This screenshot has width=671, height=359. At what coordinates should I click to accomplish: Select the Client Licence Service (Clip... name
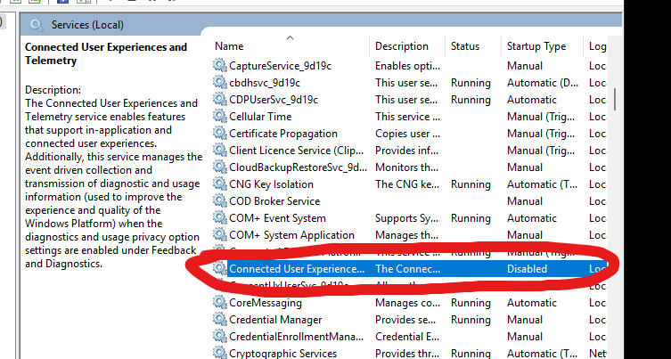click(x=297, y=151)
